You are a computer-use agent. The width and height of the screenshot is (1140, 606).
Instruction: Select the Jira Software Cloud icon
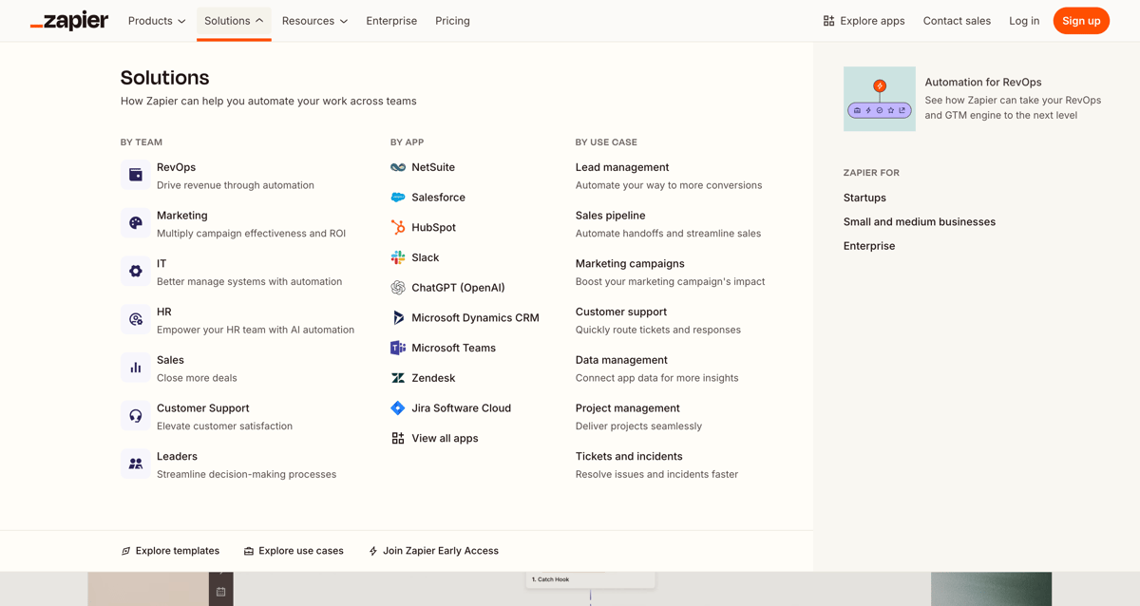398,407
